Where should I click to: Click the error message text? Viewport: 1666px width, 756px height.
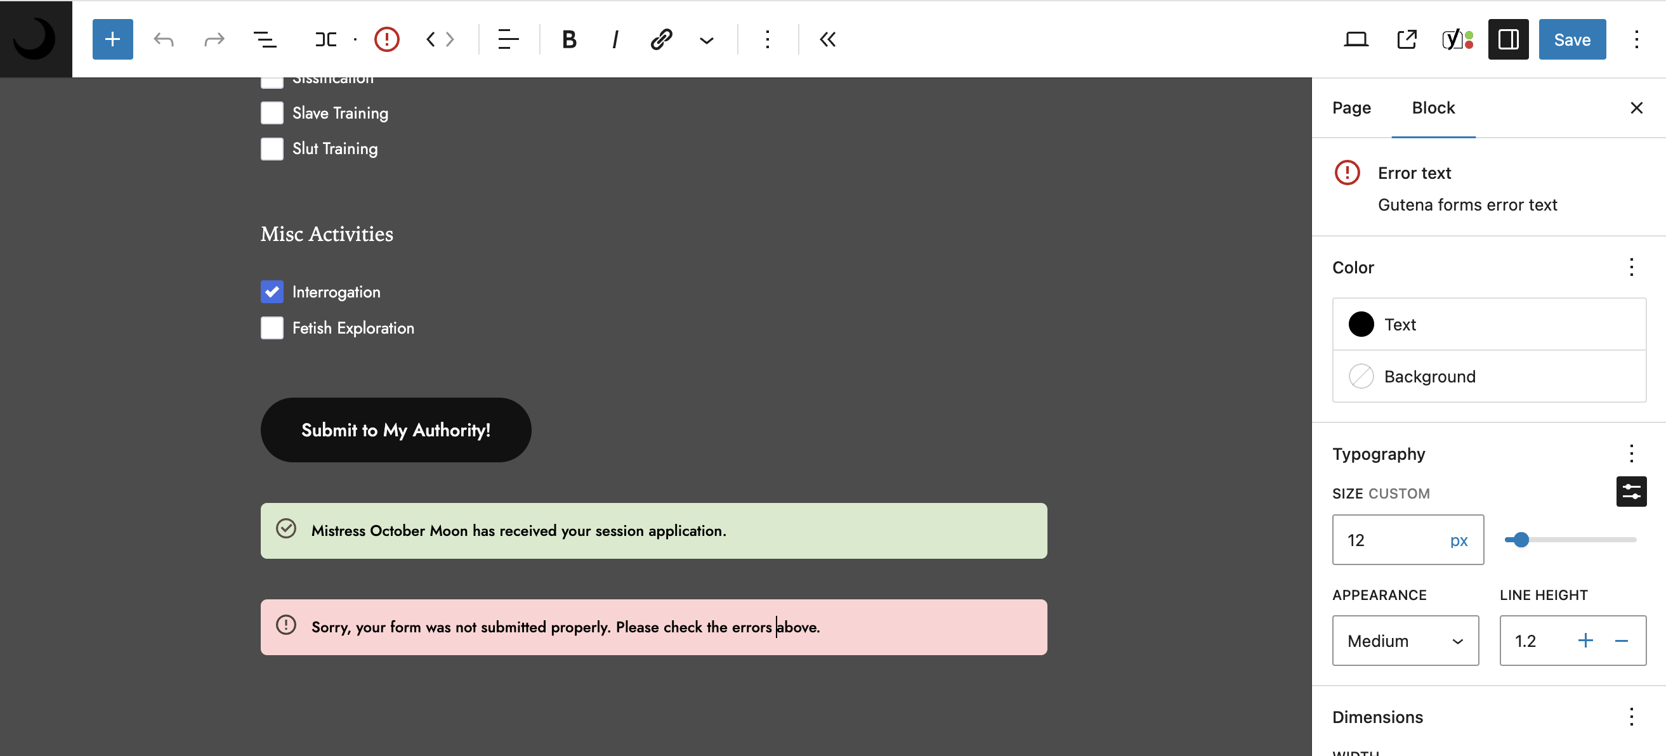click(x=565, y=627)
